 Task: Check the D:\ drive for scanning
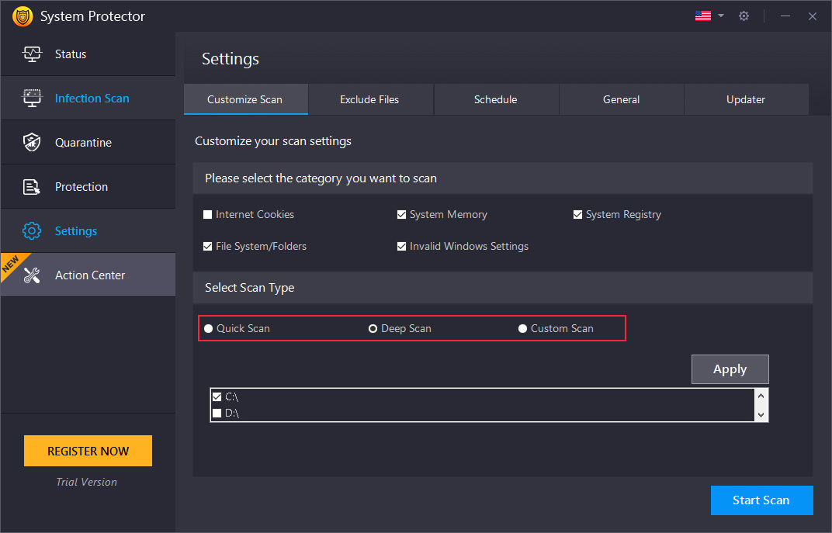point(217,413)
